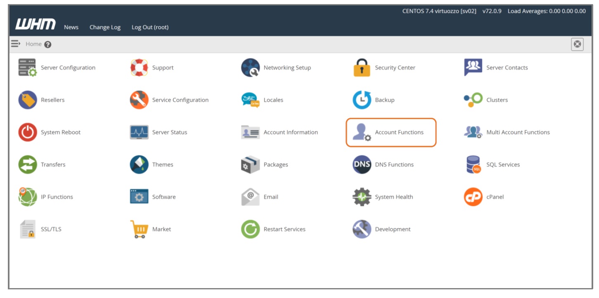Click the Clusters icon
Screen dimensions: 599x298
[x=473, y=100]
